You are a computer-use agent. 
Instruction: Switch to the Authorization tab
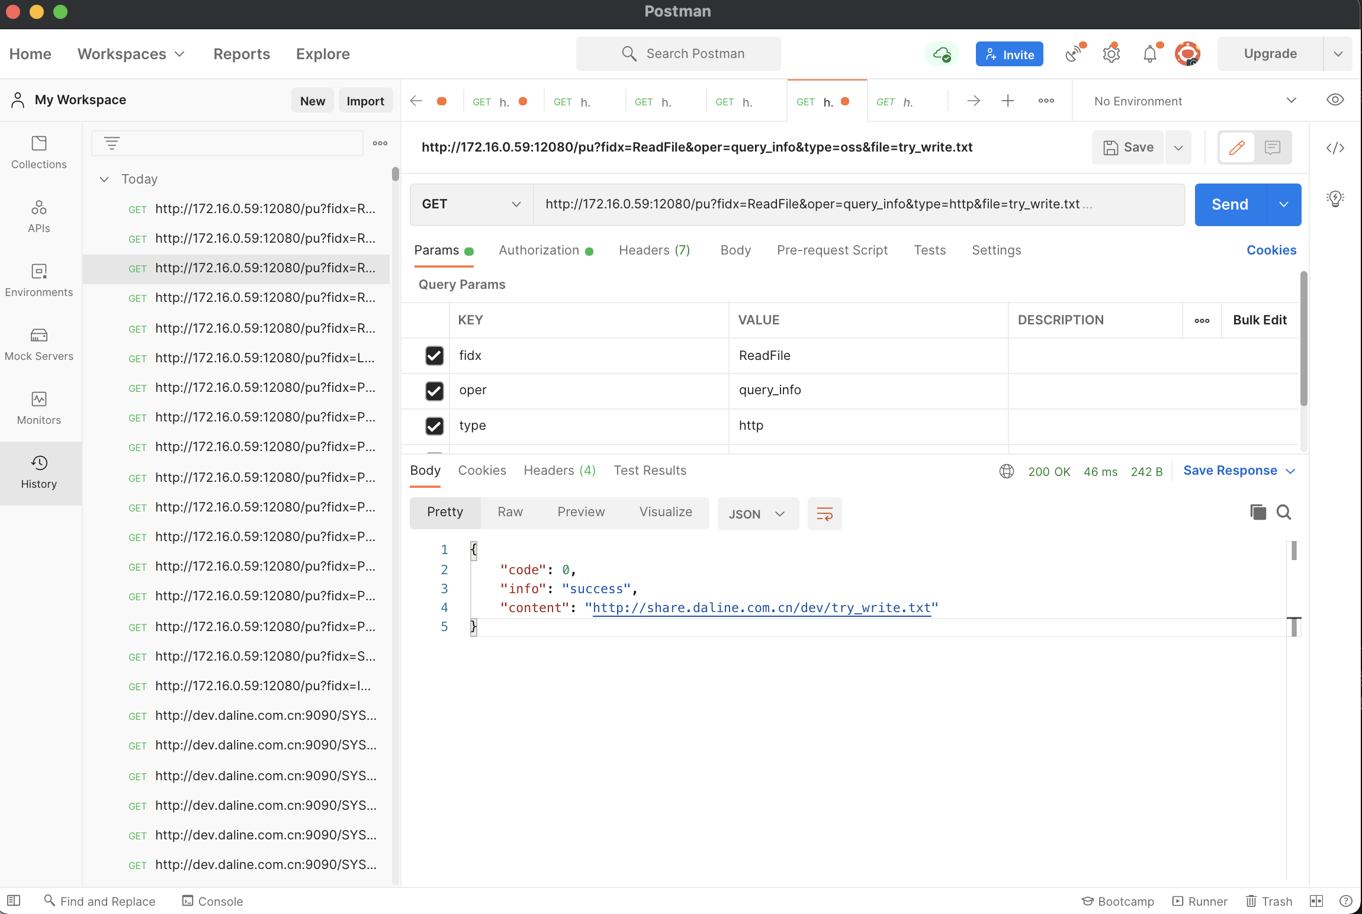point(545,250)
